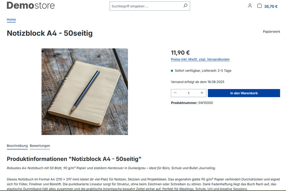286x191 pixels.
Task: Click the Papierwerk manufacturer label
Action: click(271, 32)
